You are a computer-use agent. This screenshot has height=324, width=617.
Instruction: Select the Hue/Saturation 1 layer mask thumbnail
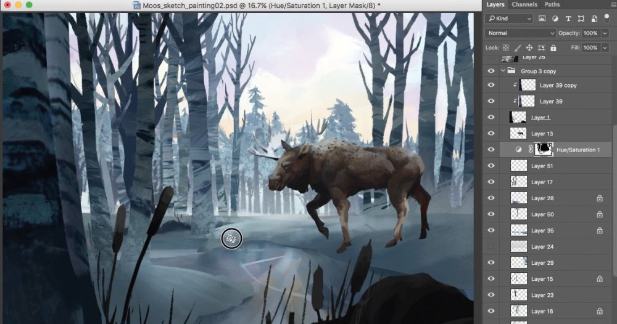click(x=544, y=150)
